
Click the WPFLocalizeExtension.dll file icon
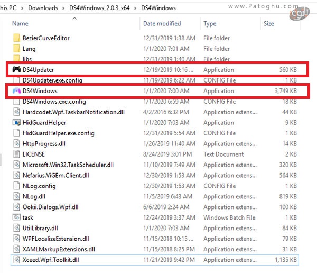pyautogui.click(x=16, y=239)
